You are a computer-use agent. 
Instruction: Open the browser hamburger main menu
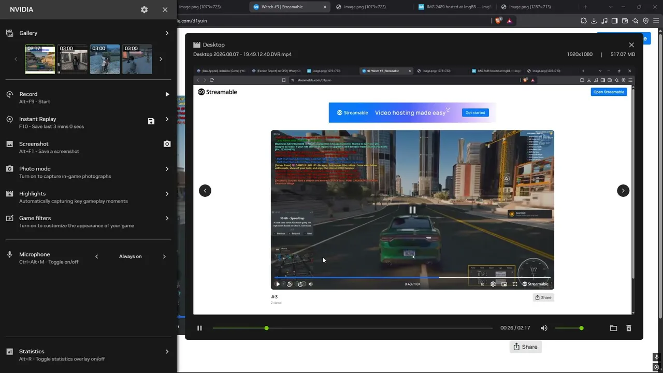pyautogui.click(x=656, y=21)
